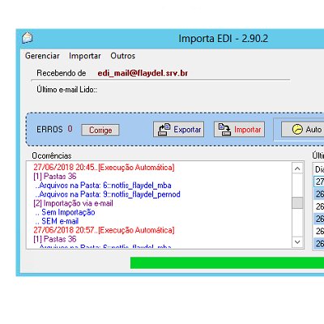The height and width of the screenshot is (324, 324).
Task: Select the 27/06/2018 20:45 log entry
Action: tap(104, 168)
